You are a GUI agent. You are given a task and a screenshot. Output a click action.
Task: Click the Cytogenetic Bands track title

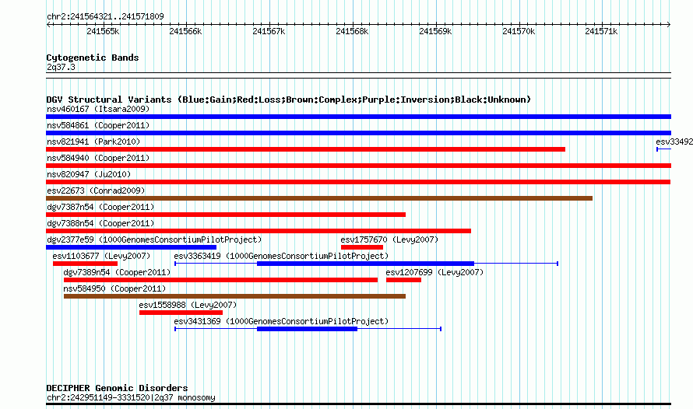(93, 58)
